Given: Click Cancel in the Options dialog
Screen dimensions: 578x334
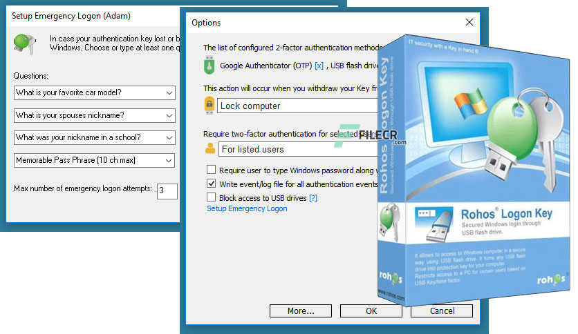Looking at the screenshot, I should click(x=442, y=311).
